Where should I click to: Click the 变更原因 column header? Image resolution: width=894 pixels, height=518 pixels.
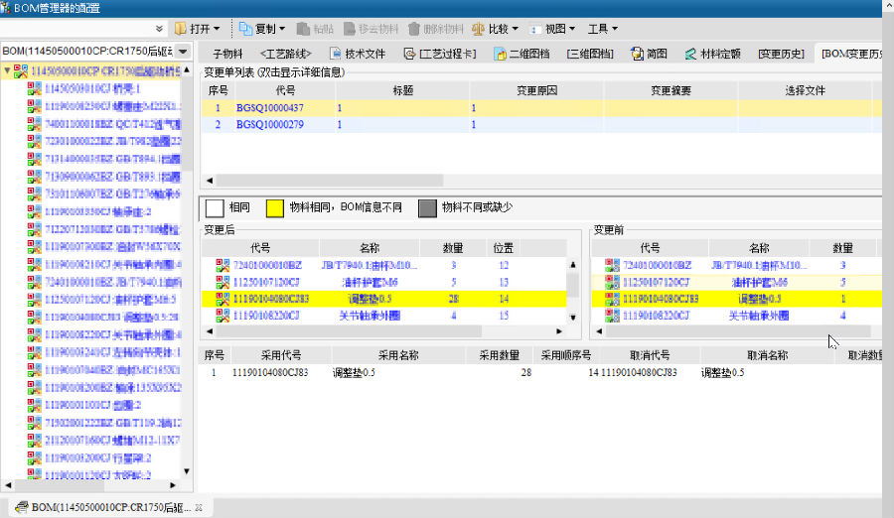[536, 90]
